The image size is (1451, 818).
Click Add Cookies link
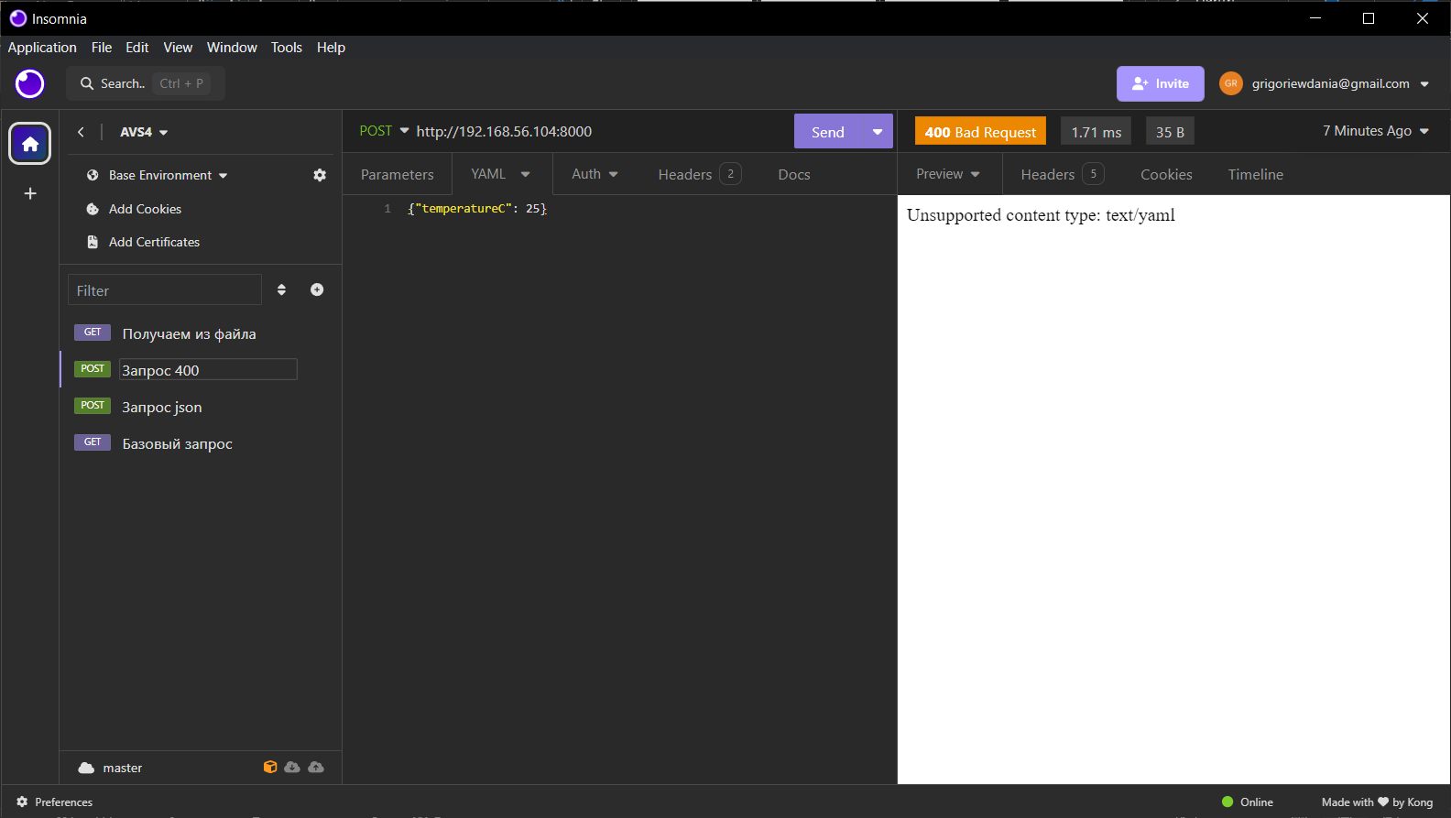pos(145,209)
